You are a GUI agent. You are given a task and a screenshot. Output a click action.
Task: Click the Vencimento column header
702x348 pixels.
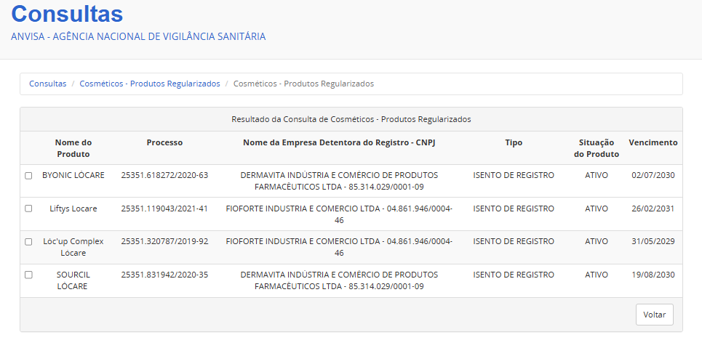coord(653,142)
